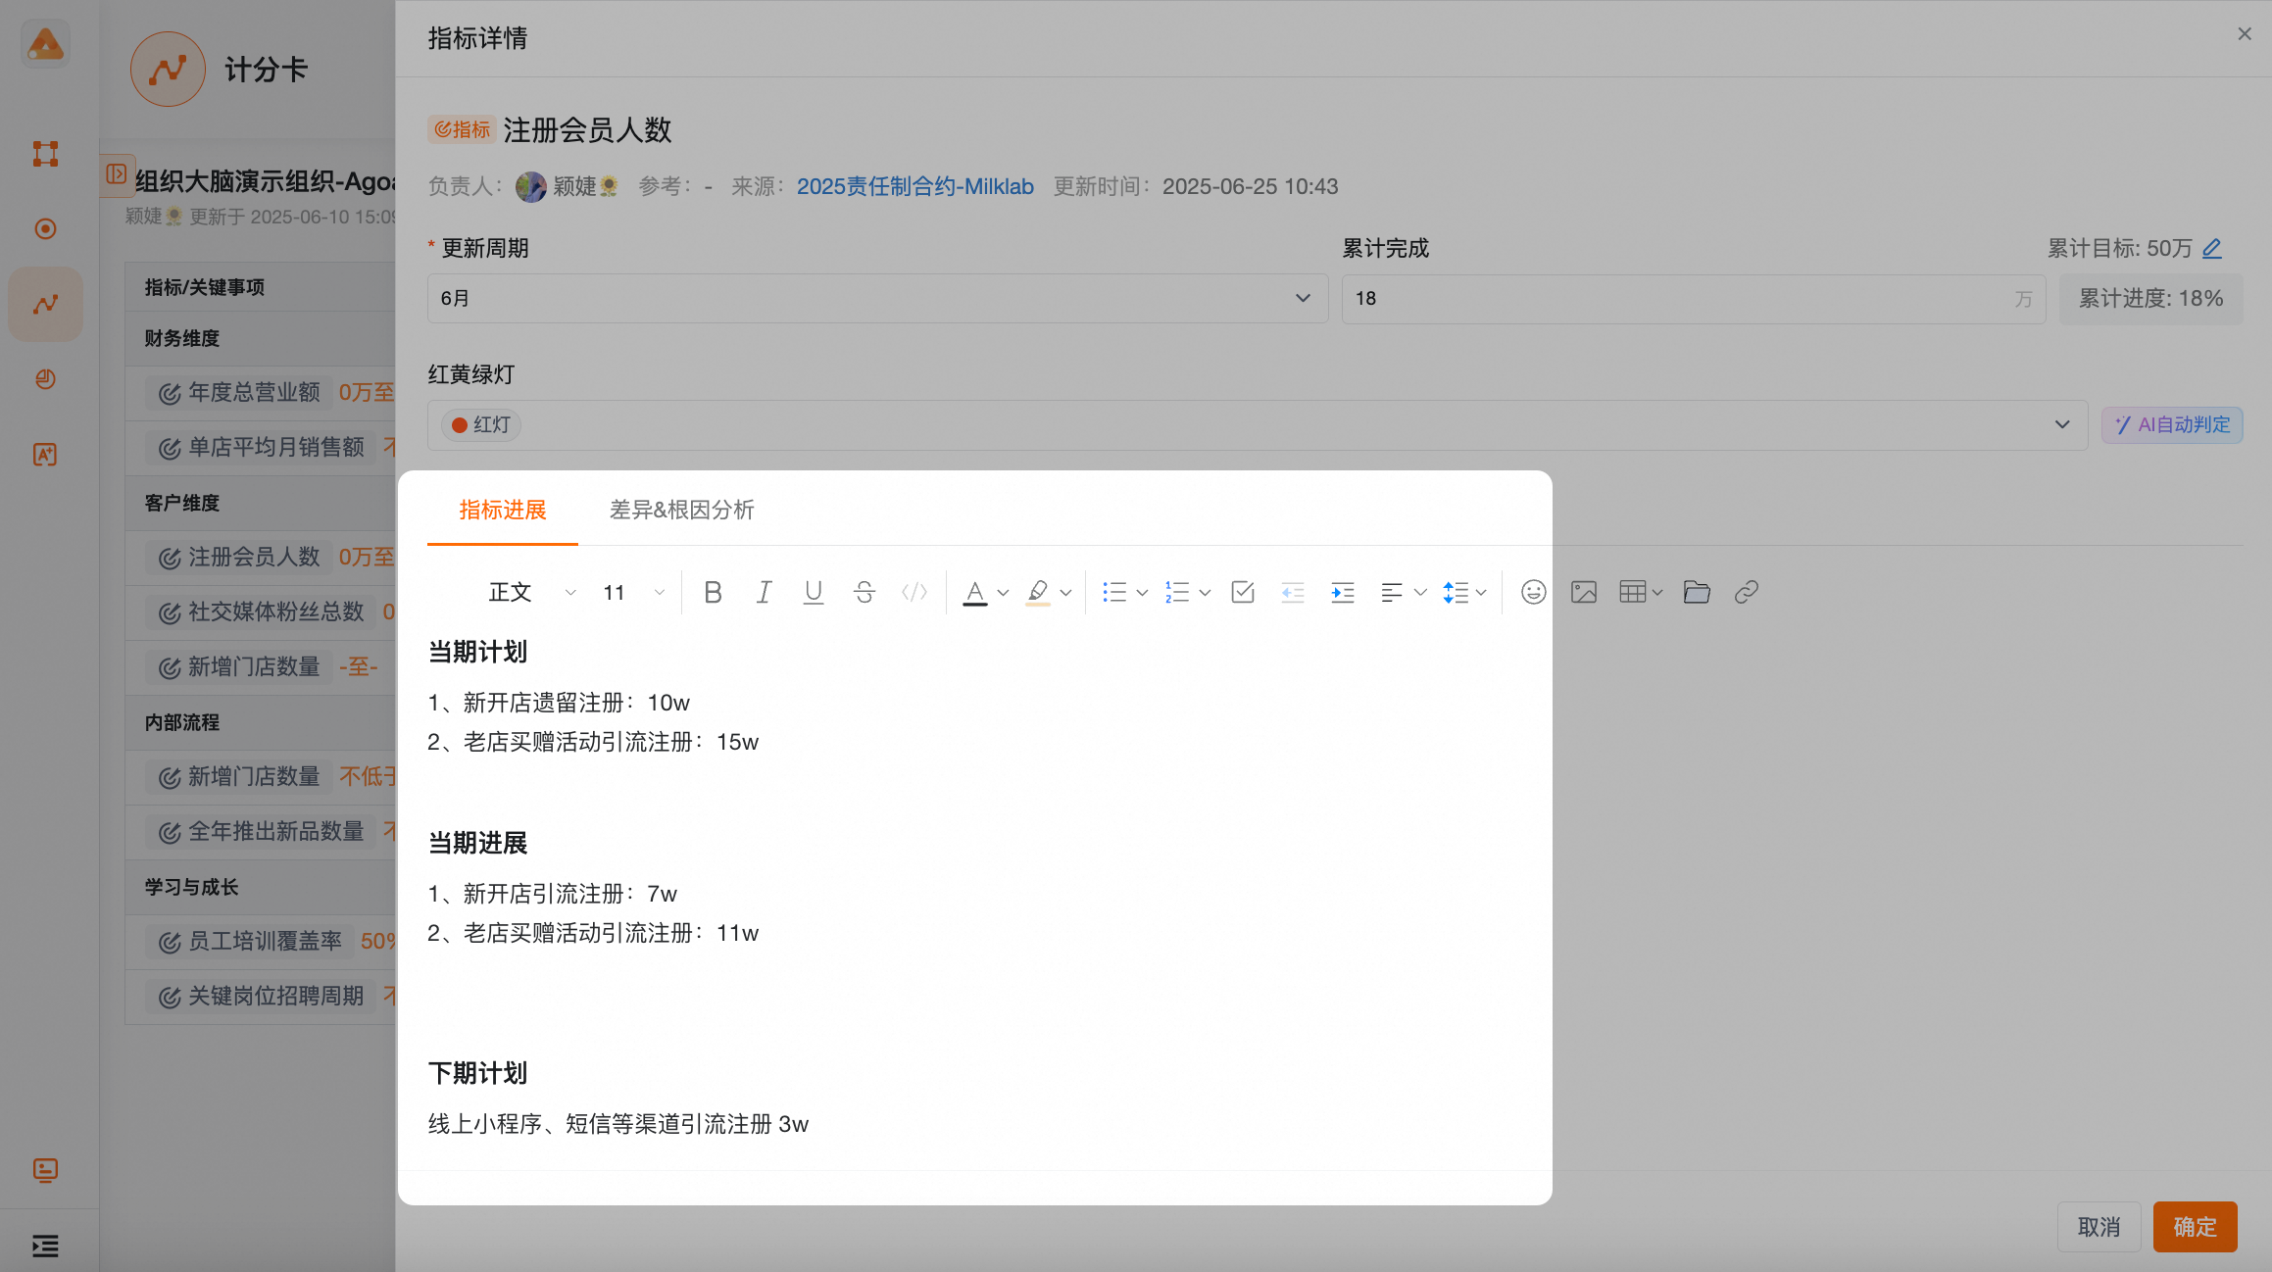Viewport: 2272px width, 1272px height.
Task: Expand line spacing options arrow
Action: (x=1481, y=593)
